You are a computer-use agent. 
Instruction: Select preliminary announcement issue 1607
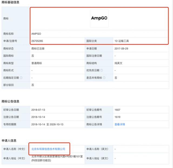(117, 110)
